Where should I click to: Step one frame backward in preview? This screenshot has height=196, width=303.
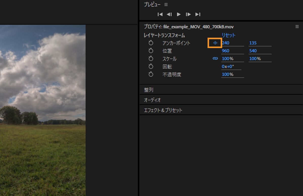click(x=169, y=14)
